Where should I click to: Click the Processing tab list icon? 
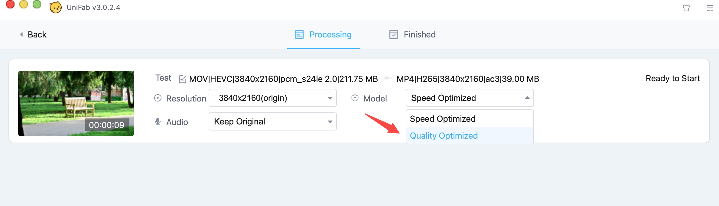(299, 34)
